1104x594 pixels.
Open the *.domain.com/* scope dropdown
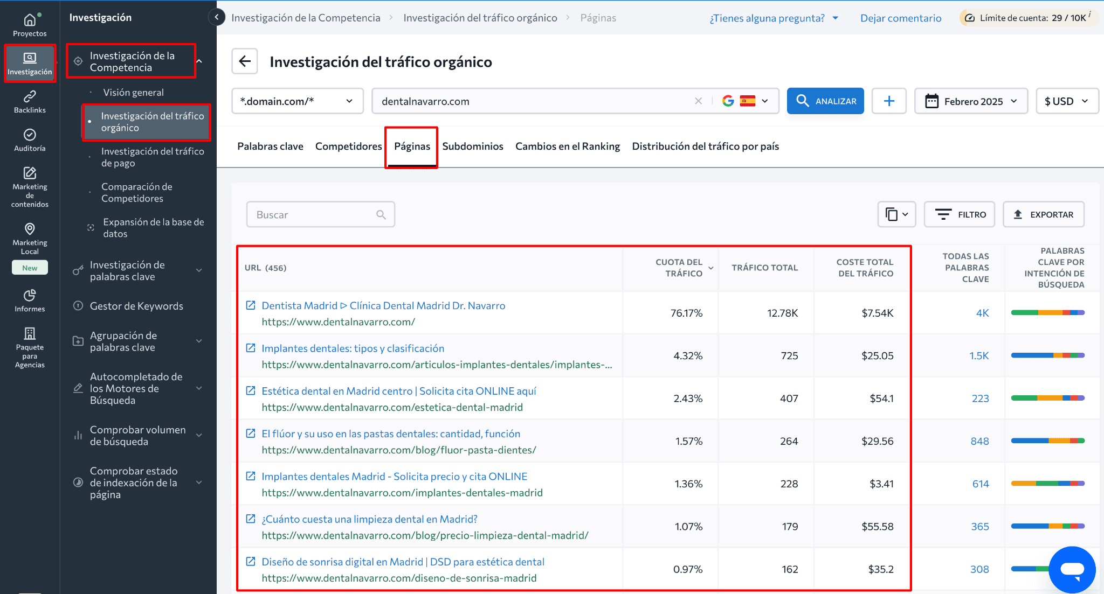tap(298, 101)
